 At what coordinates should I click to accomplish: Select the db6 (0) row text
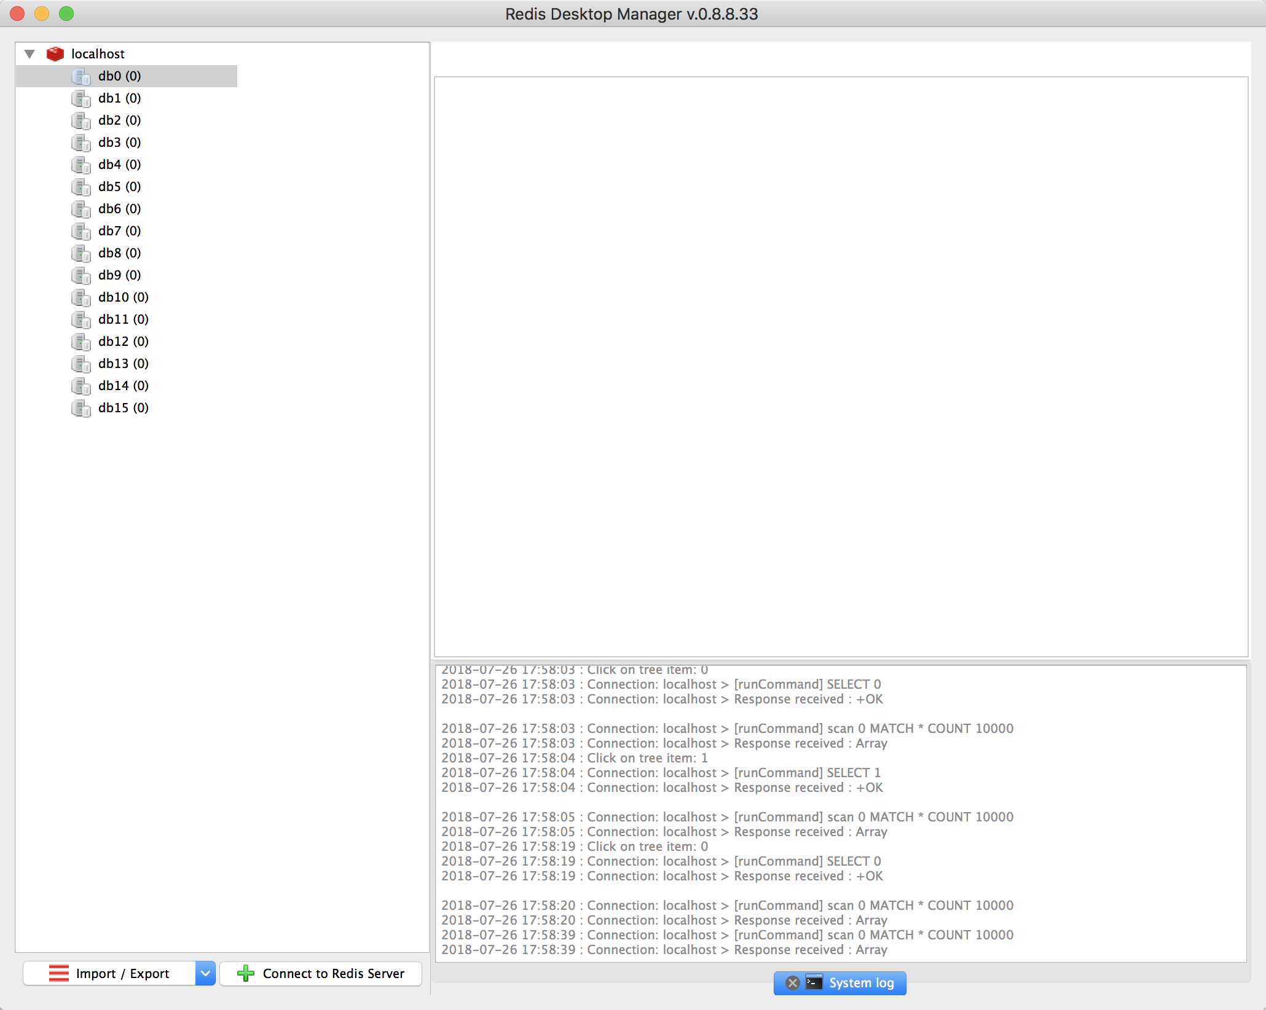tap(120, 209)
